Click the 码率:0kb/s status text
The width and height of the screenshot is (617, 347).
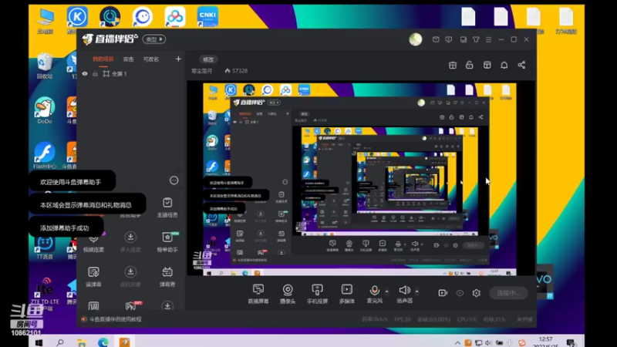click(375, 319)
